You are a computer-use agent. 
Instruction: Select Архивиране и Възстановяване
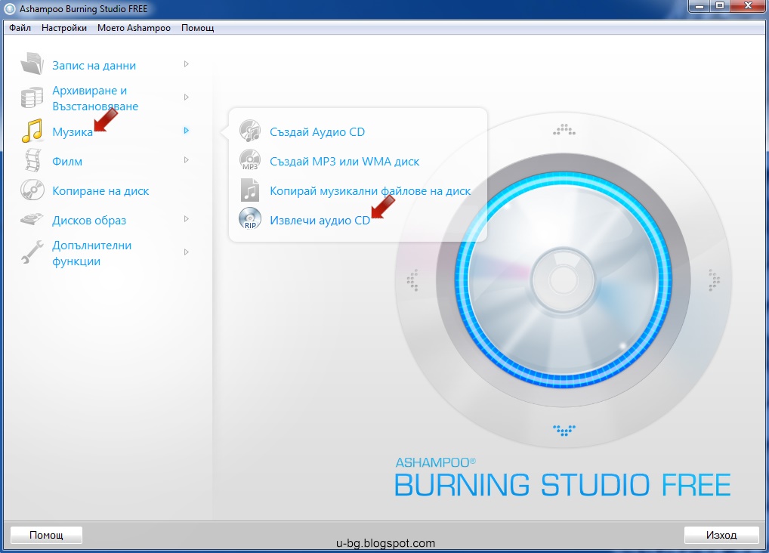(95, 98)
